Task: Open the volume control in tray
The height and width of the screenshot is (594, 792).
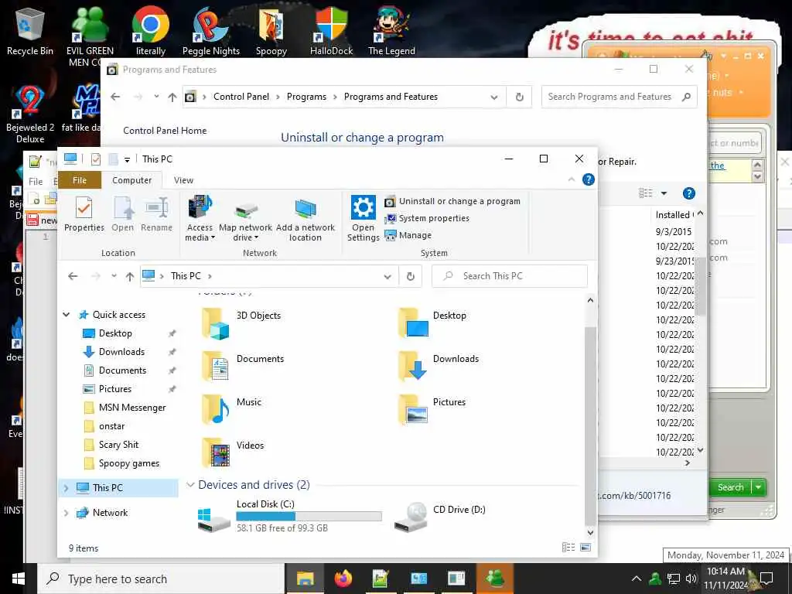Action: click(x=691, y=579)
